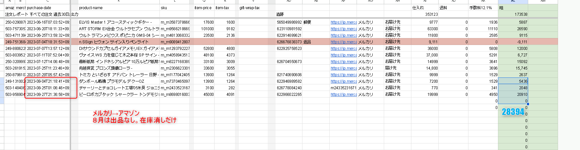Select the item-tax header cell
This screenshot has height=150, width=580.
(x=225, y=8)
